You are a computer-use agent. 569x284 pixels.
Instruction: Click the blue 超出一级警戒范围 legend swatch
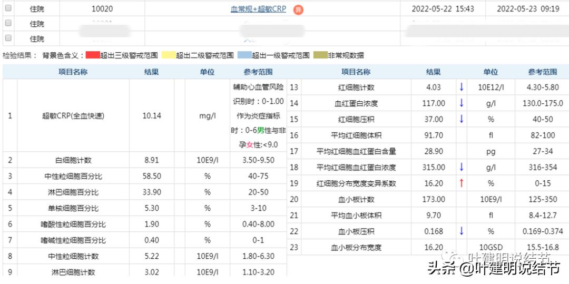click(x=244, y=55)
